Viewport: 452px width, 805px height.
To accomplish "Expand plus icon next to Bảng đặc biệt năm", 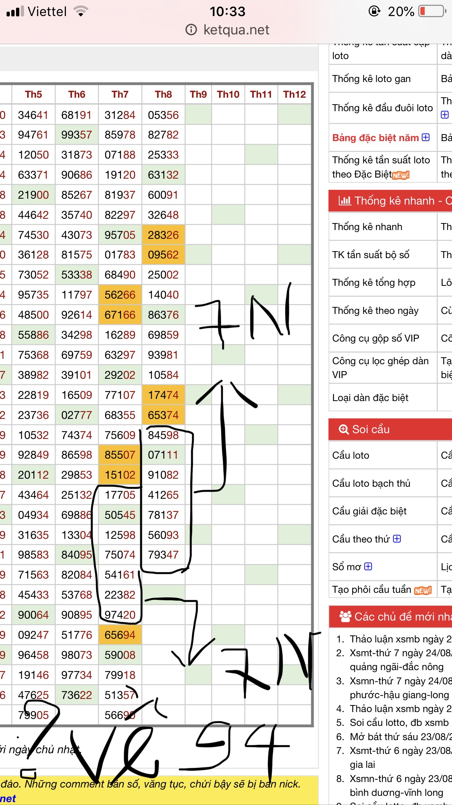I will point(425,137).
